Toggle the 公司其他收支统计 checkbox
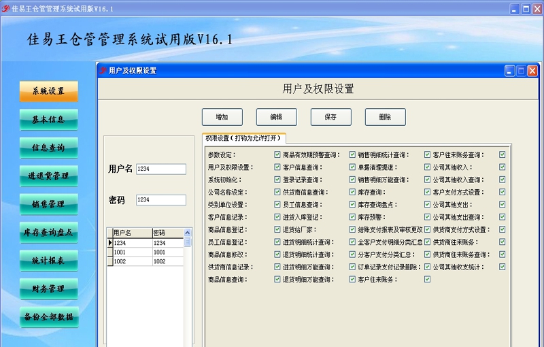Screen dimensions: 544x347 tap(502, 267)
